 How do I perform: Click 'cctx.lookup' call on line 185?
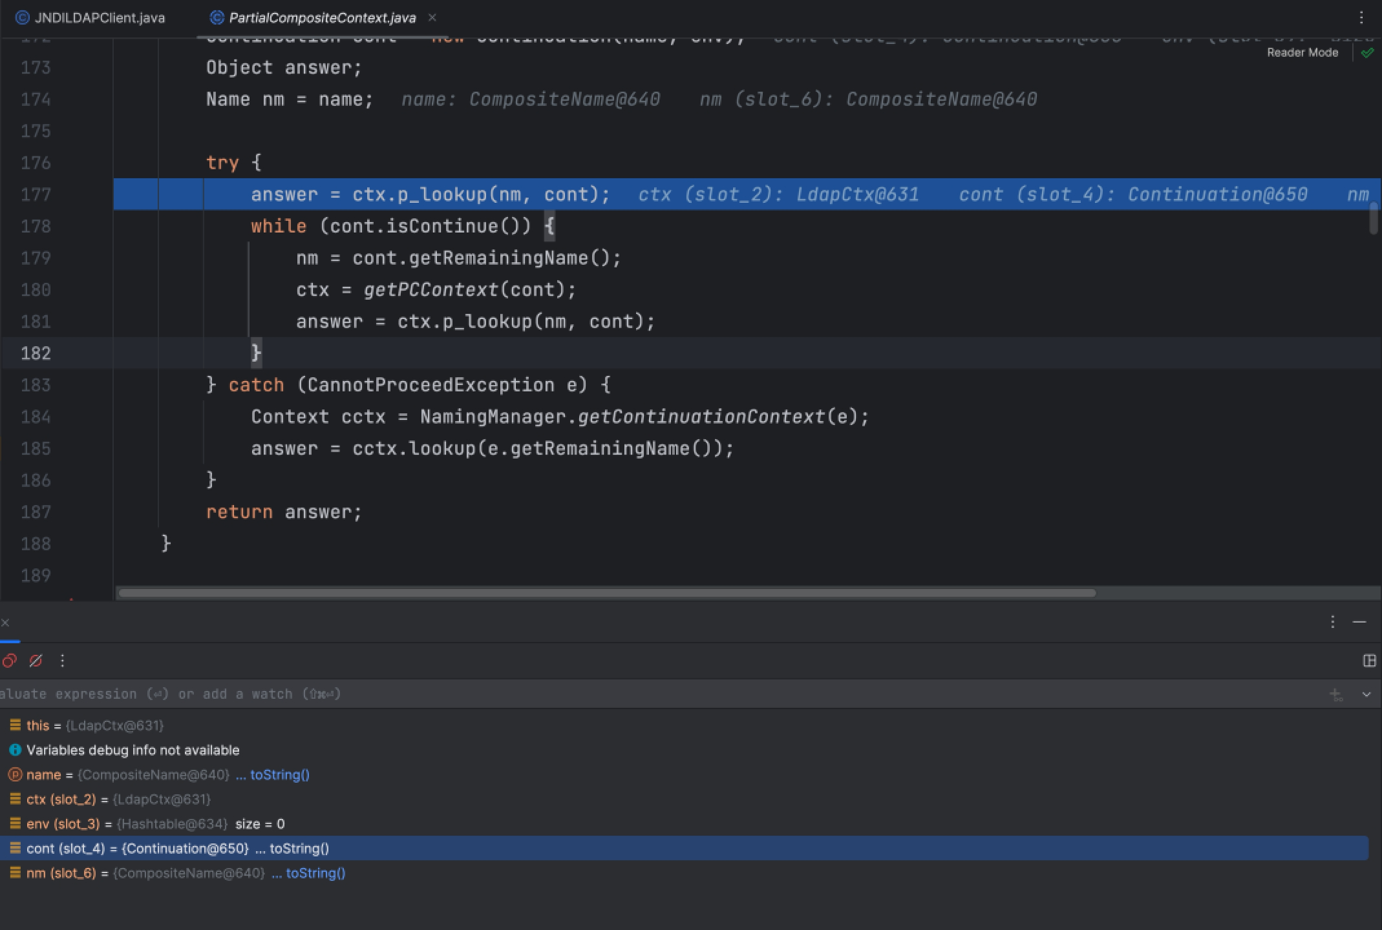tap(414, 448)
